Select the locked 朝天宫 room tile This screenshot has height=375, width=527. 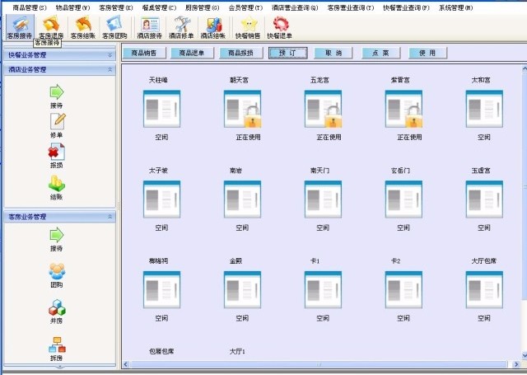click(242, 109)
